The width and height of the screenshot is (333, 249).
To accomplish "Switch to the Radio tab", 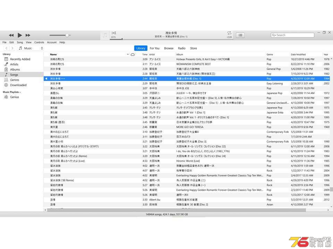I will (181, 48).
